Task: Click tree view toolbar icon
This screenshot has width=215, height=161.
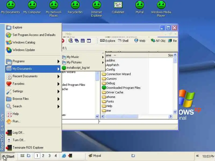Action: (x=70, y=41)
